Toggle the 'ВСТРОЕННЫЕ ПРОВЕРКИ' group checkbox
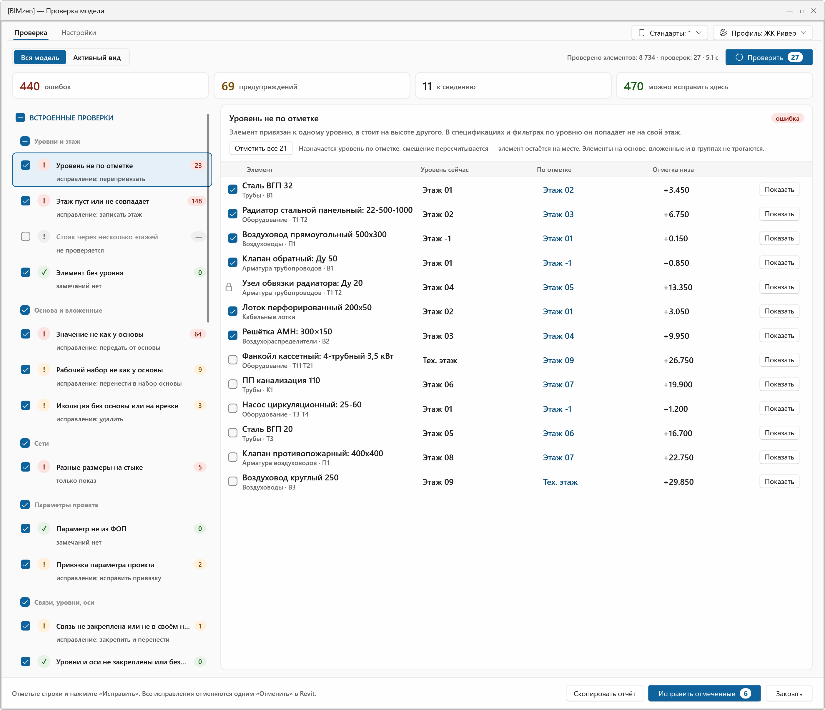825x710 pixels. click(x=20, y=117)
